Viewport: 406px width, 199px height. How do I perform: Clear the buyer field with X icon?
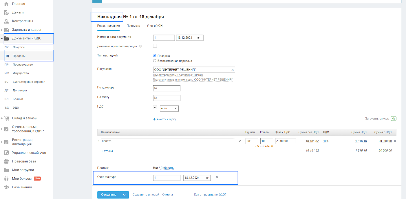(x=232, y=70)
